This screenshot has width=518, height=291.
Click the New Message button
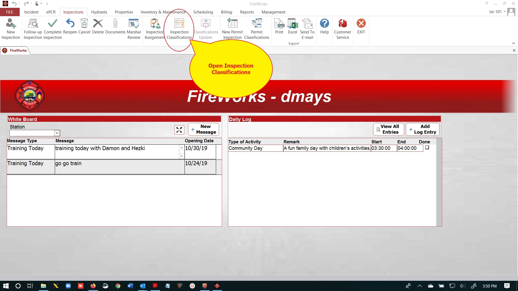coord(203,129)
